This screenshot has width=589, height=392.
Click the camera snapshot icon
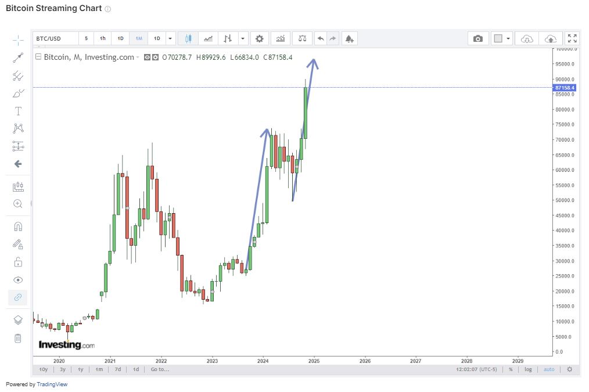(478, 39)
